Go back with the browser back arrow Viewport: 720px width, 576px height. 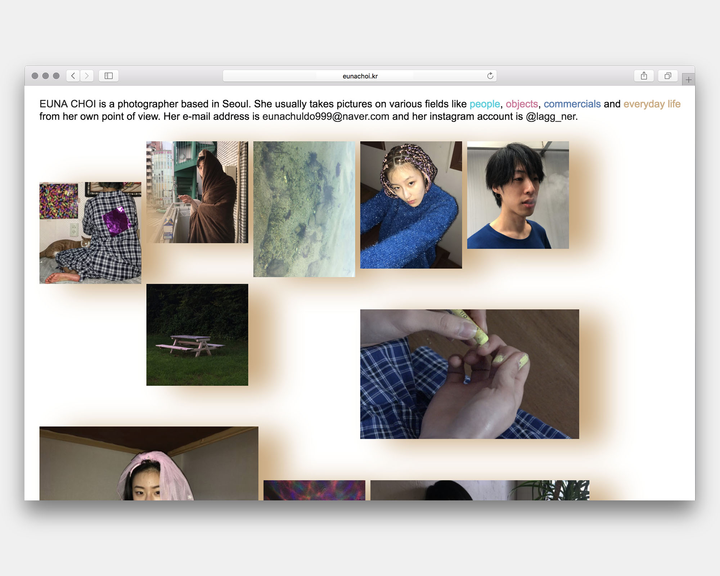pyautogui.click(x=73, y=76)
